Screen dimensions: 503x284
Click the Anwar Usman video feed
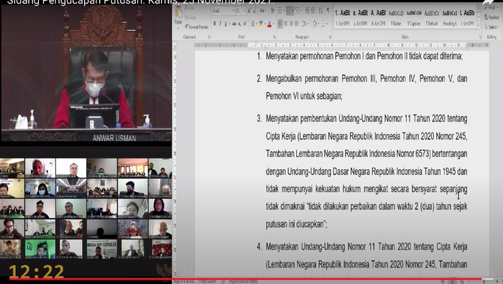[x=86, y=73]
